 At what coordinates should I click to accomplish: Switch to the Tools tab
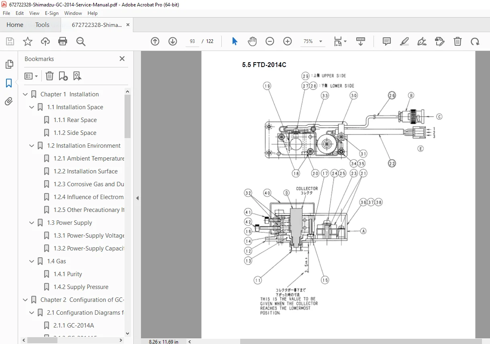pyautogui.click(x=42, y=25)
